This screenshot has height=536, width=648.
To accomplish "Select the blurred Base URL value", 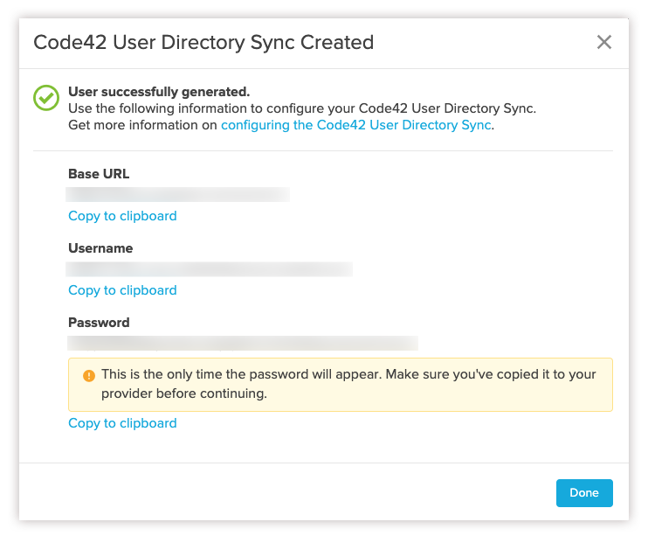I will click(177, 194).
